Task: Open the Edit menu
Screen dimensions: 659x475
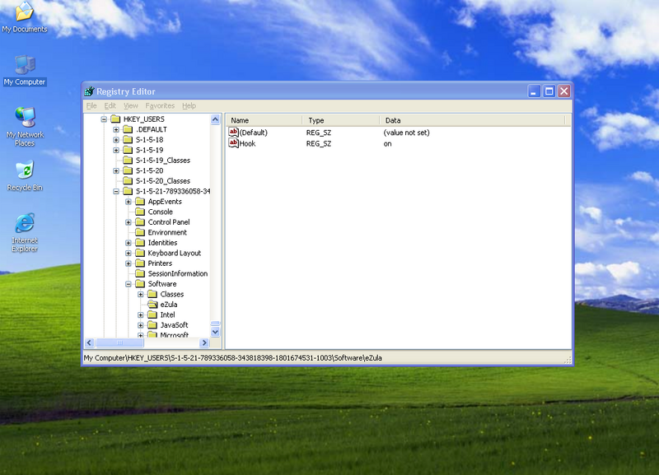Action: click(110, 105)
